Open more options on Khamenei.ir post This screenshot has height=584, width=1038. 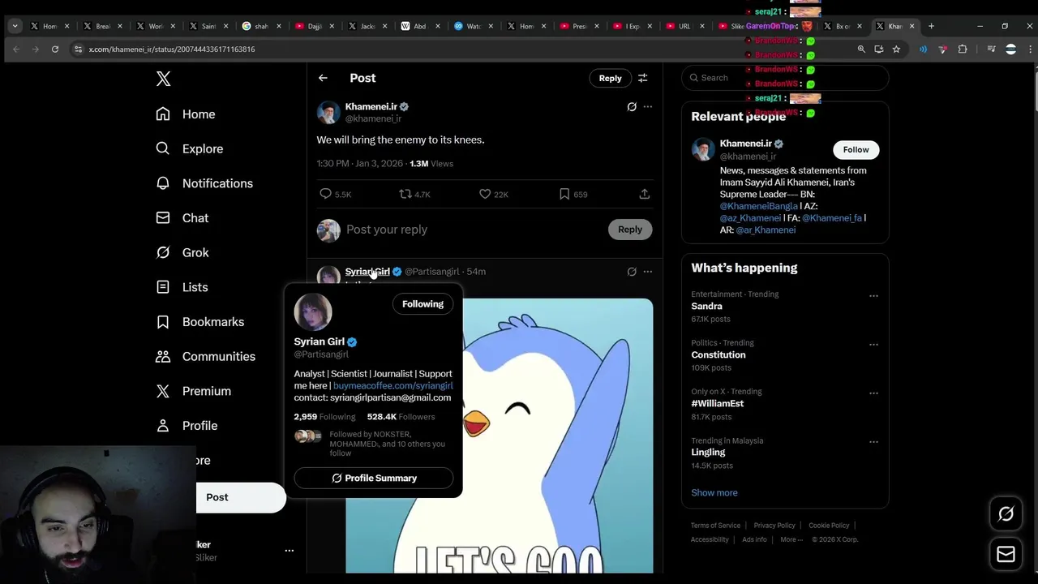pyautogui.click(x=647, y=106)
